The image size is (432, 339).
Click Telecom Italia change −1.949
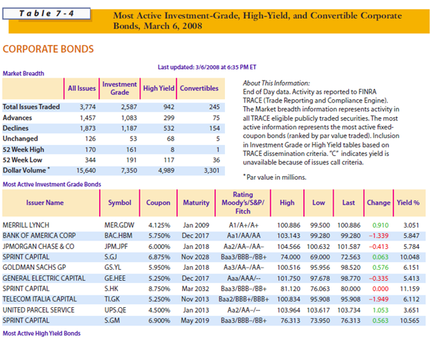[x=379, y=299]
